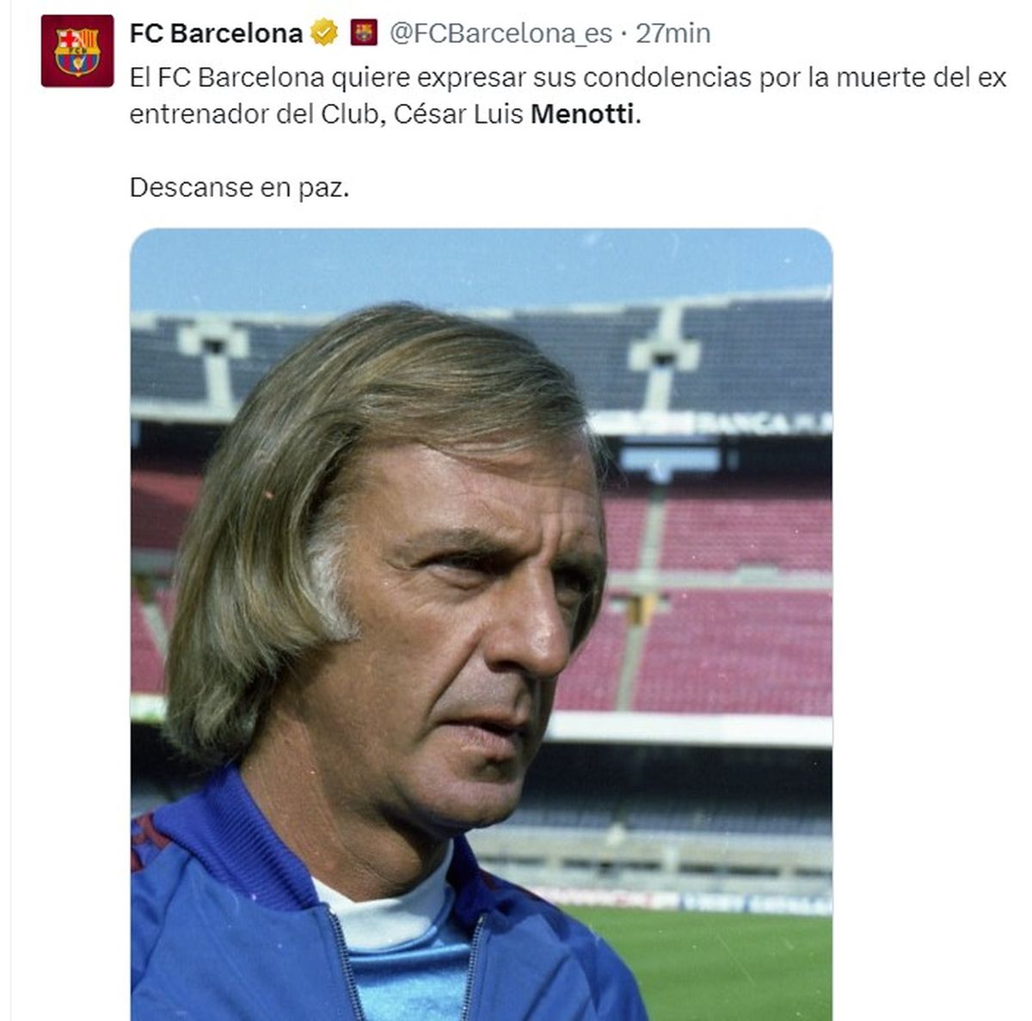Click the BANCA sign in the stadium photo
The width and height of the screenshot is (1032, 1021).
coord(757,423)
